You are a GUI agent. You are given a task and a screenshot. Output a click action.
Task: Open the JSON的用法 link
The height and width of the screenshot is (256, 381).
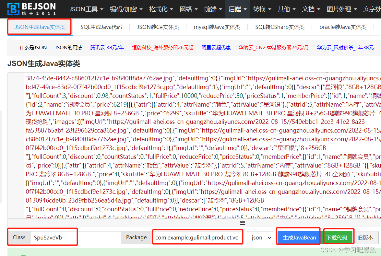[x=68, y=48]
